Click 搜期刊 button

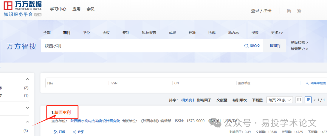[x=275, y=46]
